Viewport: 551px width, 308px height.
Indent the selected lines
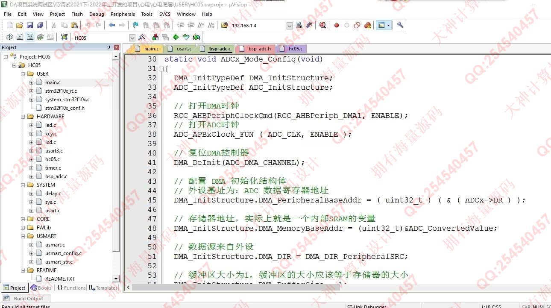tap(180, 25)
